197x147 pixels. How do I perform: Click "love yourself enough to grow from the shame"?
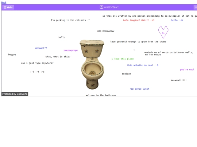(138, 42)
